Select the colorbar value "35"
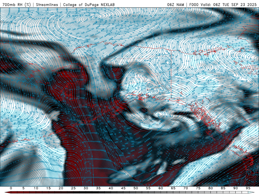Image resolution: width=259 pixels, height=194 pixels. pyautogui.click(x=98, y=188)
